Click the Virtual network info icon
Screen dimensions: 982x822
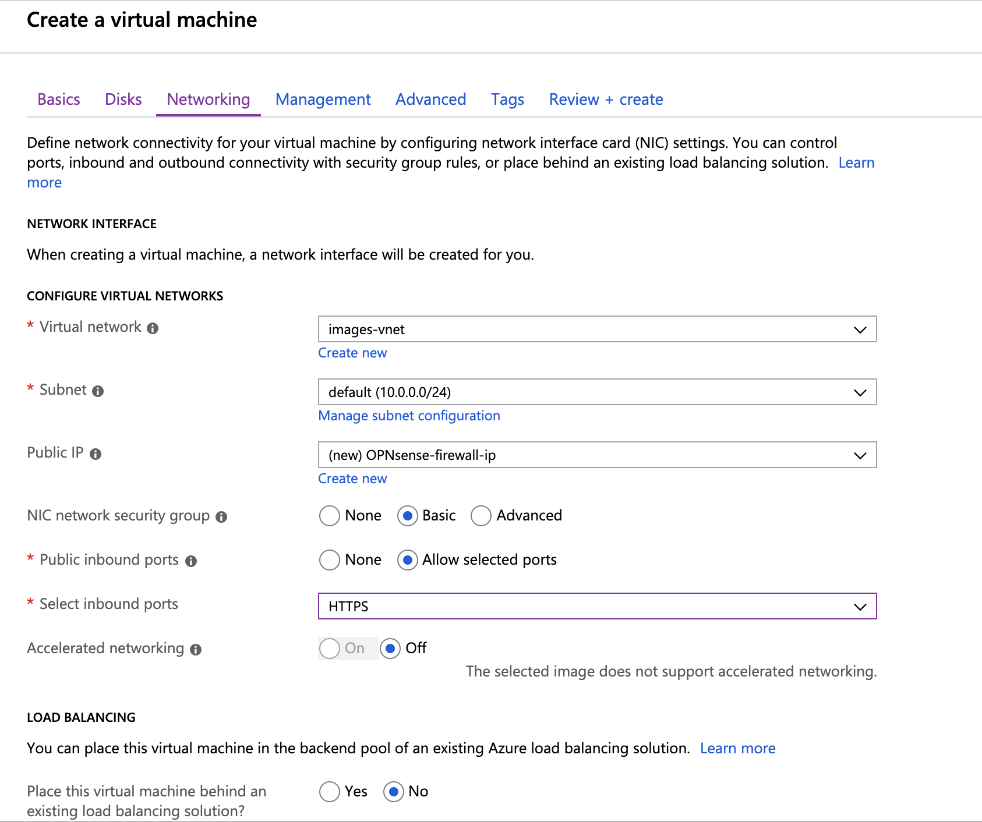click(153, 328)
